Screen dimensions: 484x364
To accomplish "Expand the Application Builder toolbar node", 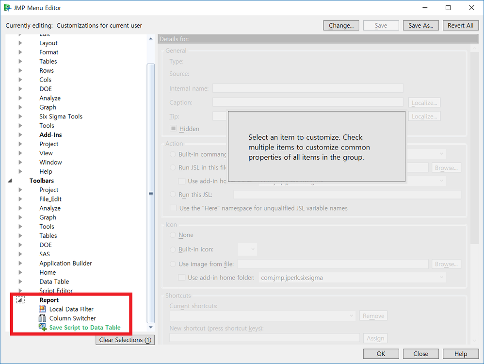I will tap(20, 263).
